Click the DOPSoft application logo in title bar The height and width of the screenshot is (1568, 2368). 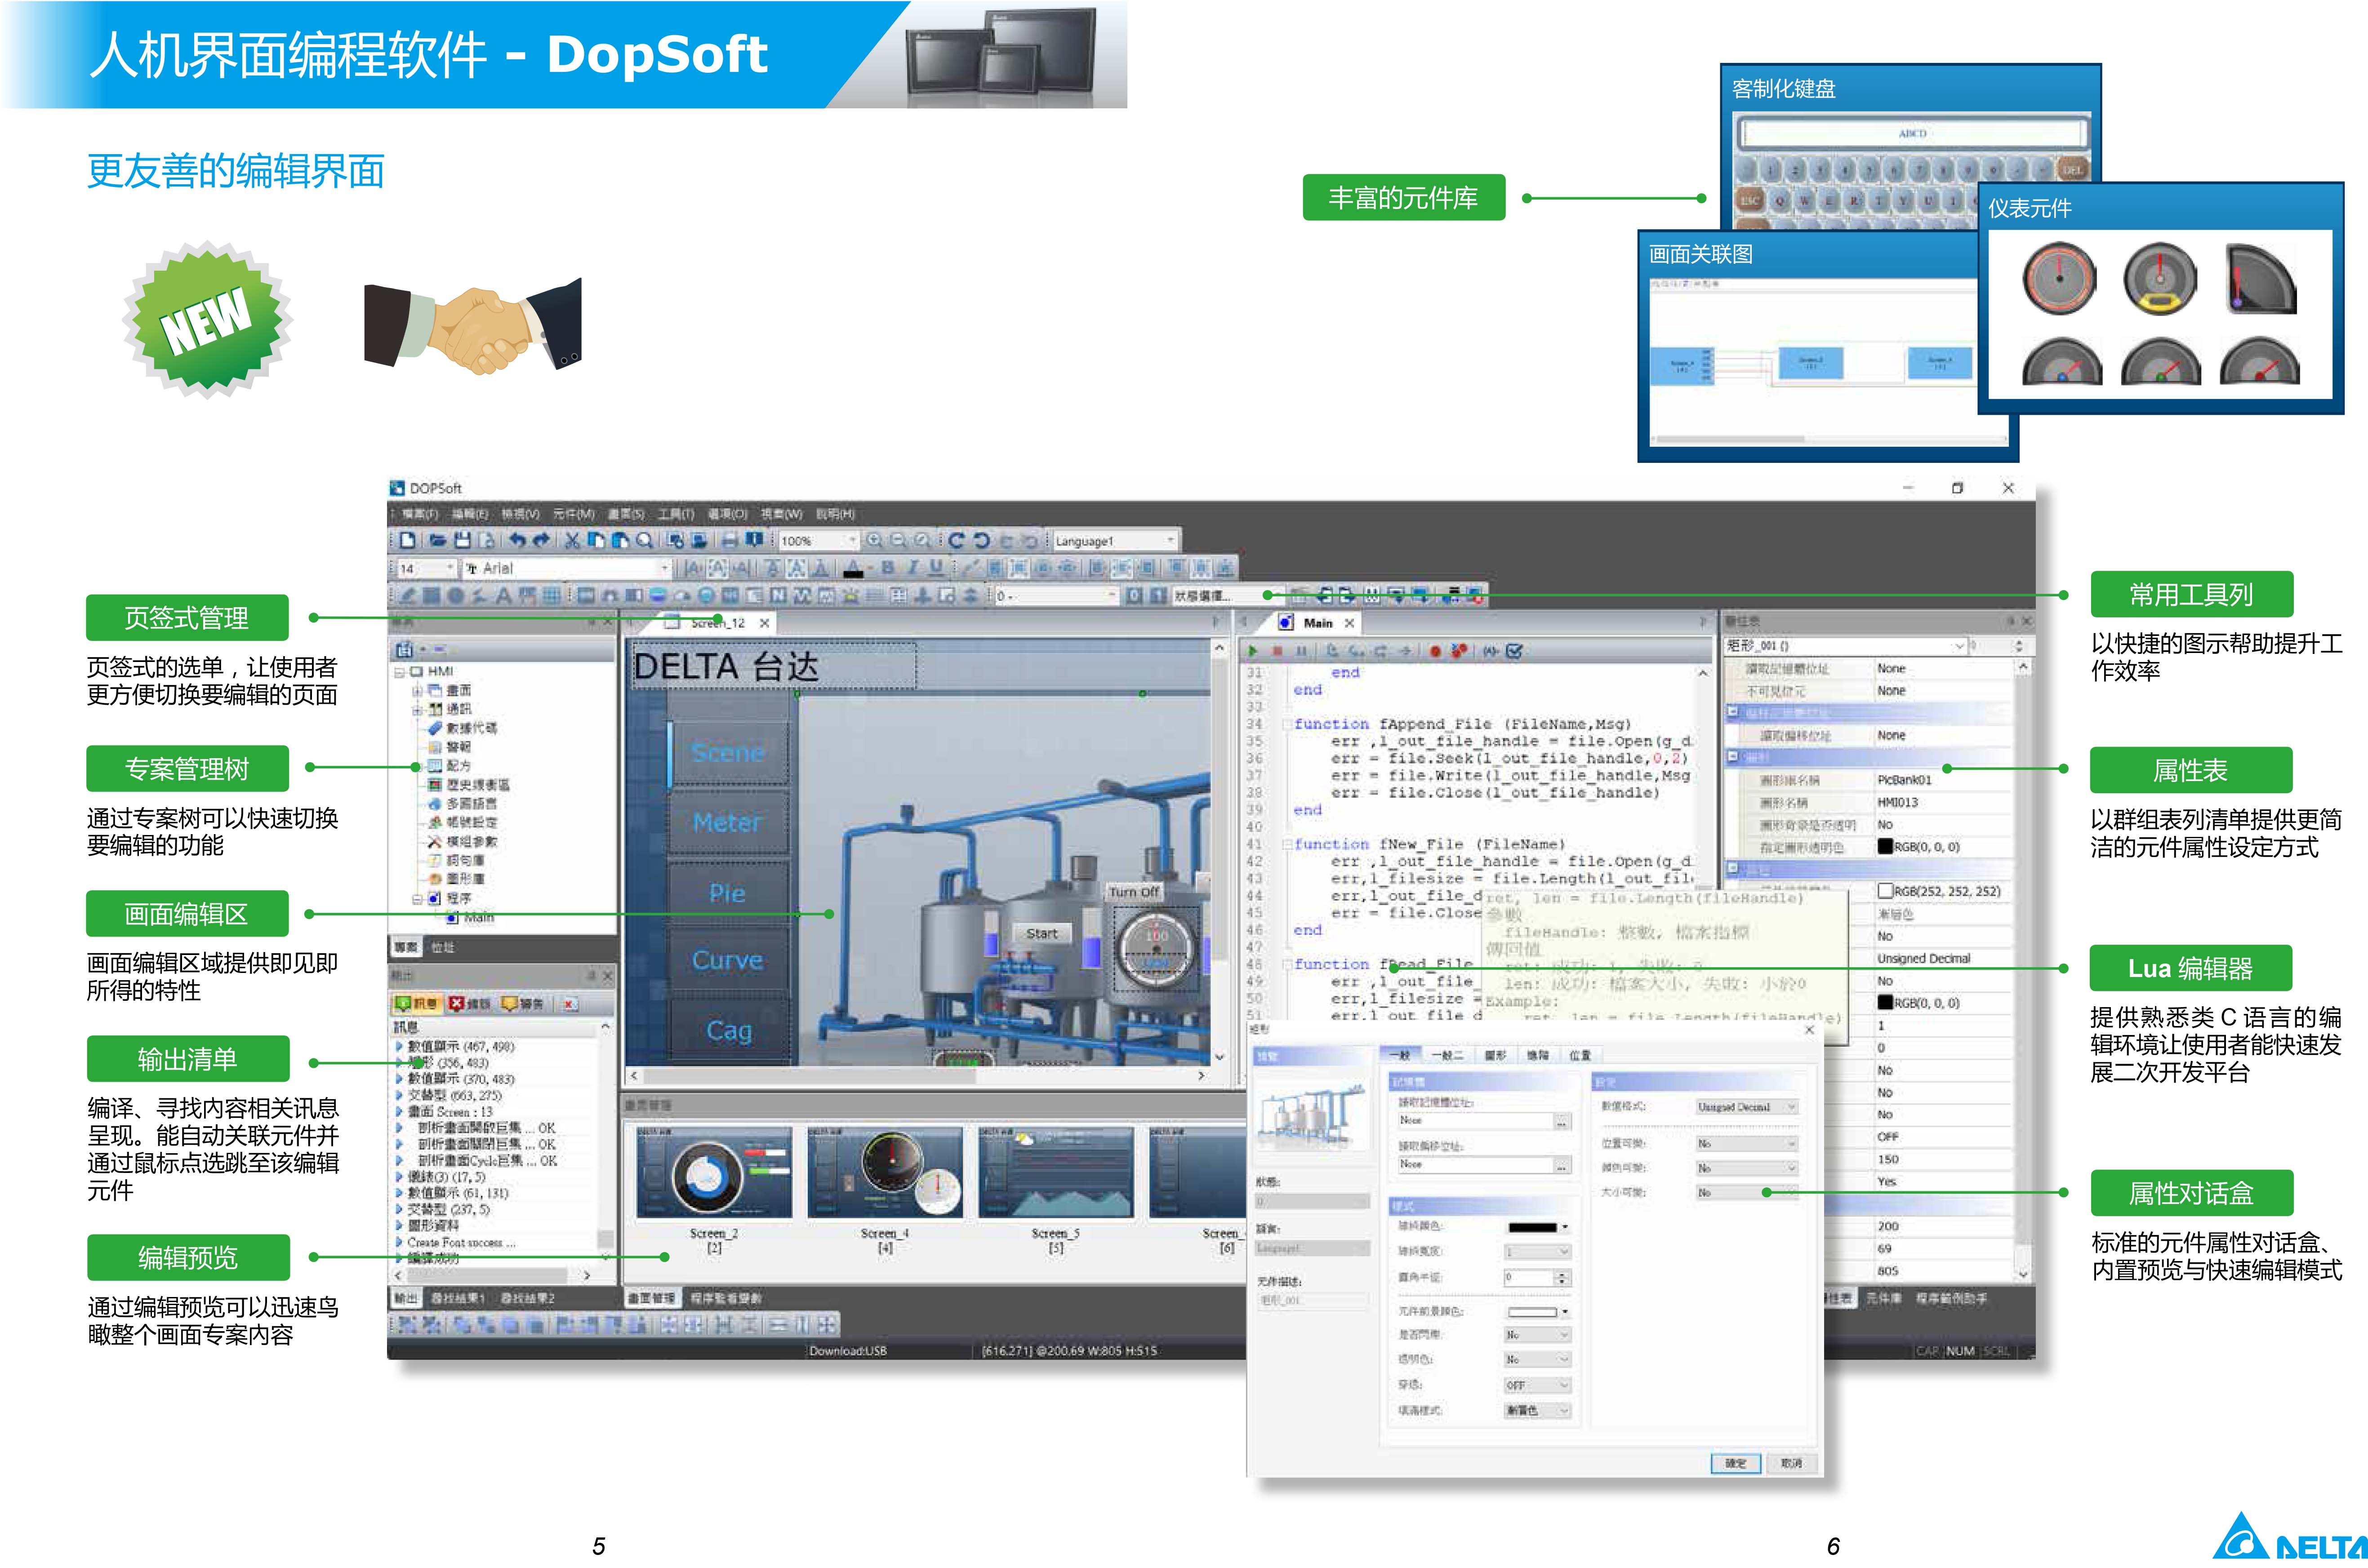pos(397,488)
